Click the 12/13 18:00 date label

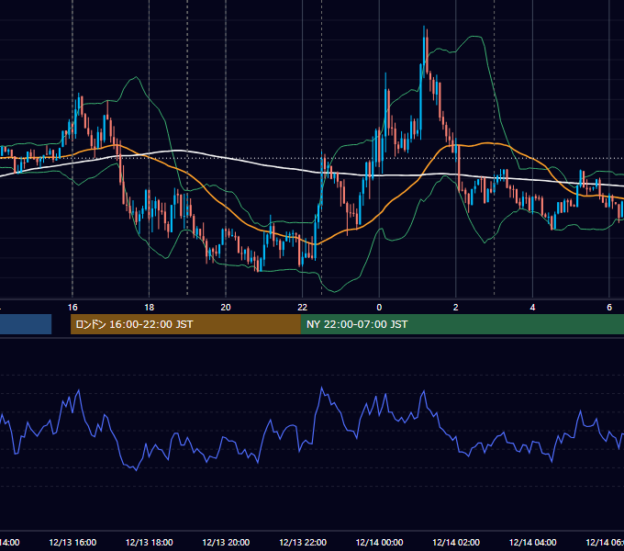pyautogui.click(x=150, y=542)
